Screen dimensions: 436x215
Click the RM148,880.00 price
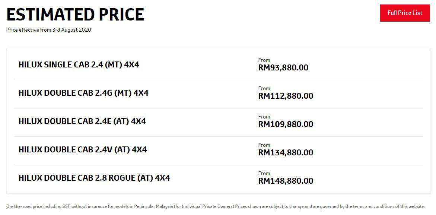pos(286,181)
